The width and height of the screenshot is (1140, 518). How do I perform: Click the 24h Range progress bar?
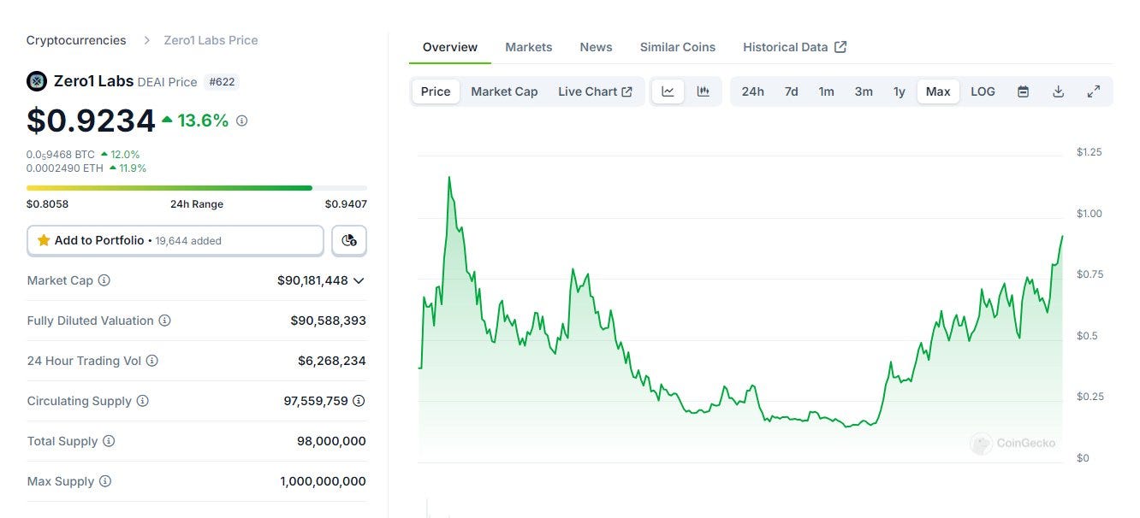click(x=197, y=187)
